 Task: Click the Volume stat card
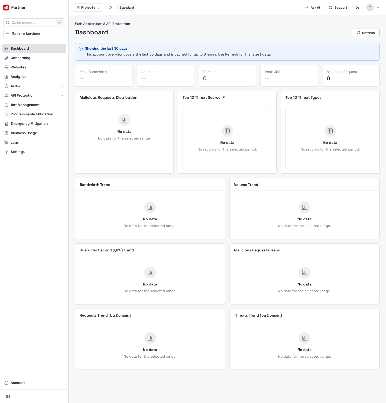pyautogui.click(x=165, y=76)
